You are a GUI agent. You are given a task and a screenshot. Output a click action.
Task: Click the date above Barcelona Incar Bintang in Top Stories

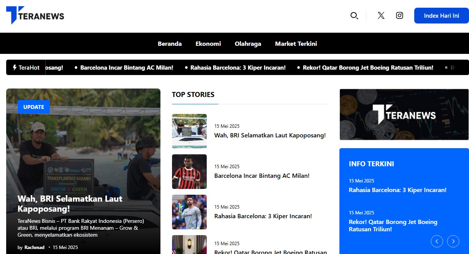227,167
